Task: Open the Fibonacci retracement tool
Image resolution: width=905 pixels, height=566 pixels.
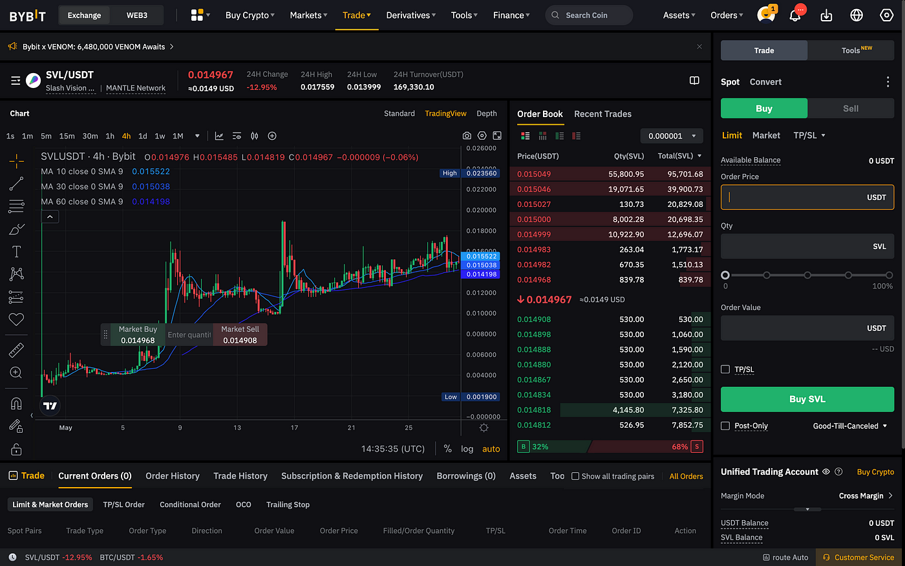Action: [16, 206]
